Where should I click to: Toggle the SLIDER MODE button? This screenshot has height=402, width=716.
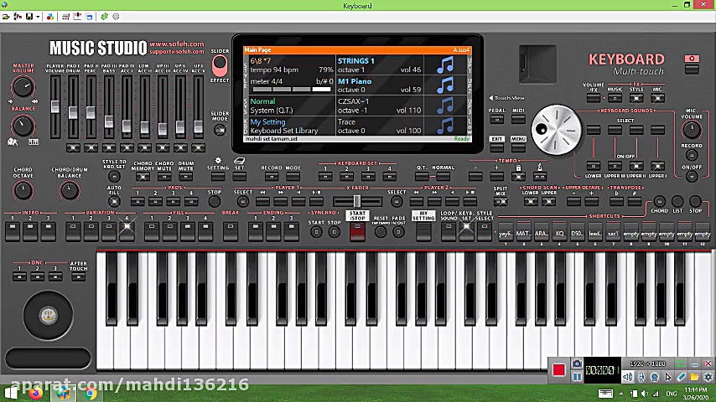coord(220,130)
